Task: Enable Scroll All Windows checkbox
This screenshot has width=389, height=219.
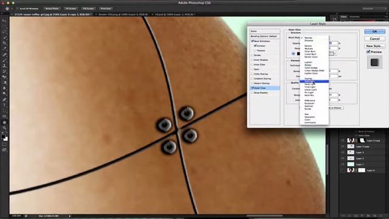Action: pos(18,9)
